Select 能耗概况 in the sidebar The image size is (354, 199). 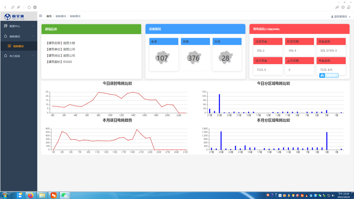pos(18,46)
